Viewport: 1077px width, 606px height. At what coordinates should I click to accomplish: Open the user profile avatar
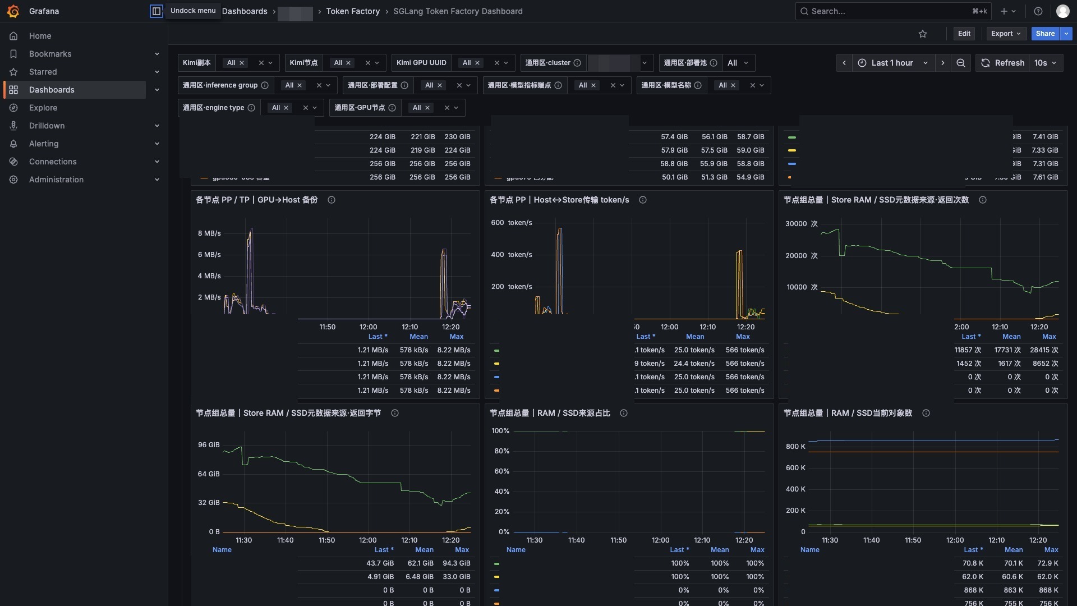point(1062,11)
